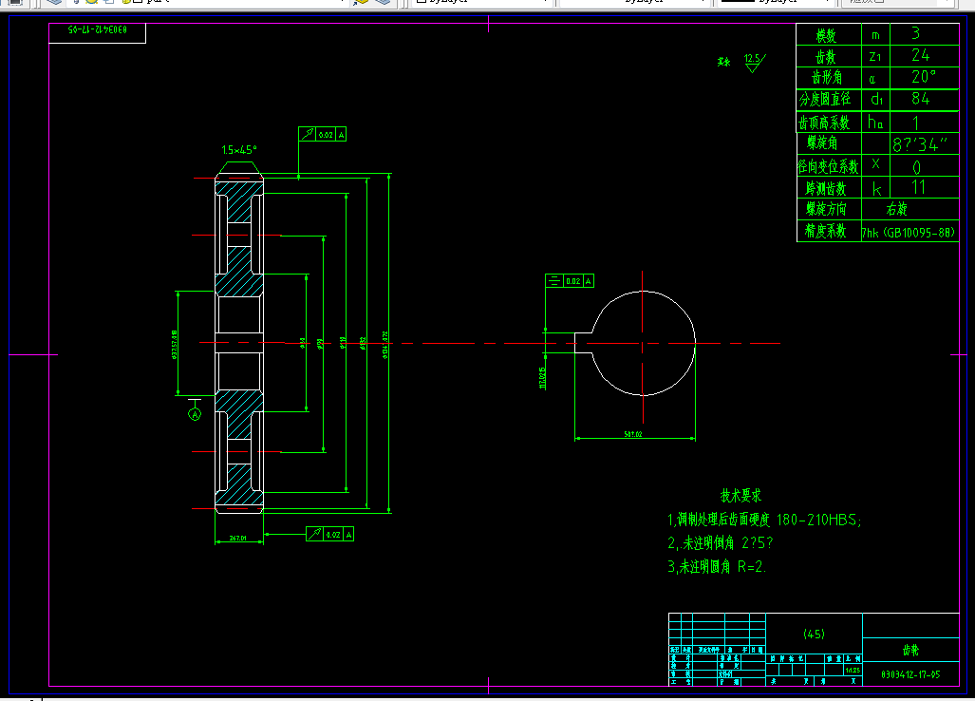The image size is (975, 701).
Task: Click the x symbol cell
Action: [875, 165]
